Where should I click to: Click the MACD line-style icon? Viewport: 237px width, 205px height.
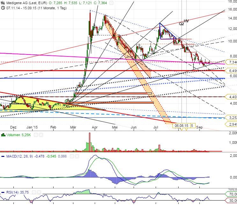coord(3,156)
